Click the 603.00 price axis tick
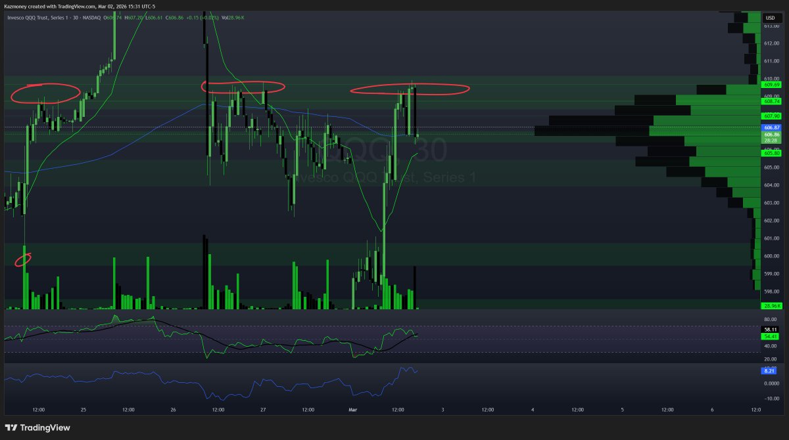 (x=772, y=203)
